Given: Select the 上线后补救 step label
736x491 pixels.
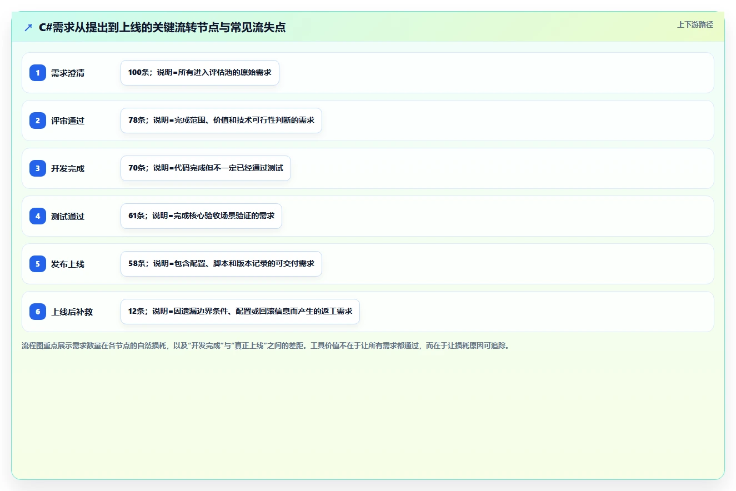Looking at the screenshot, I should coord(72,312).
